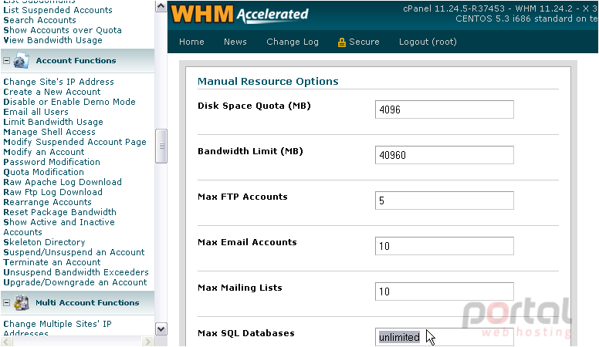Open Raw Apache Log Download link

[63, 182]
